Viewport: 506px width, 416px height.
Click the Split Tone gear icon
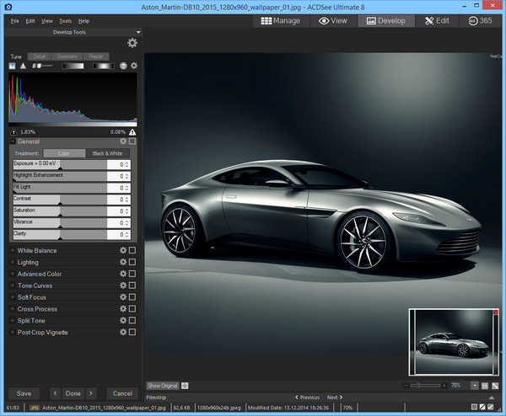coord(123,321)
